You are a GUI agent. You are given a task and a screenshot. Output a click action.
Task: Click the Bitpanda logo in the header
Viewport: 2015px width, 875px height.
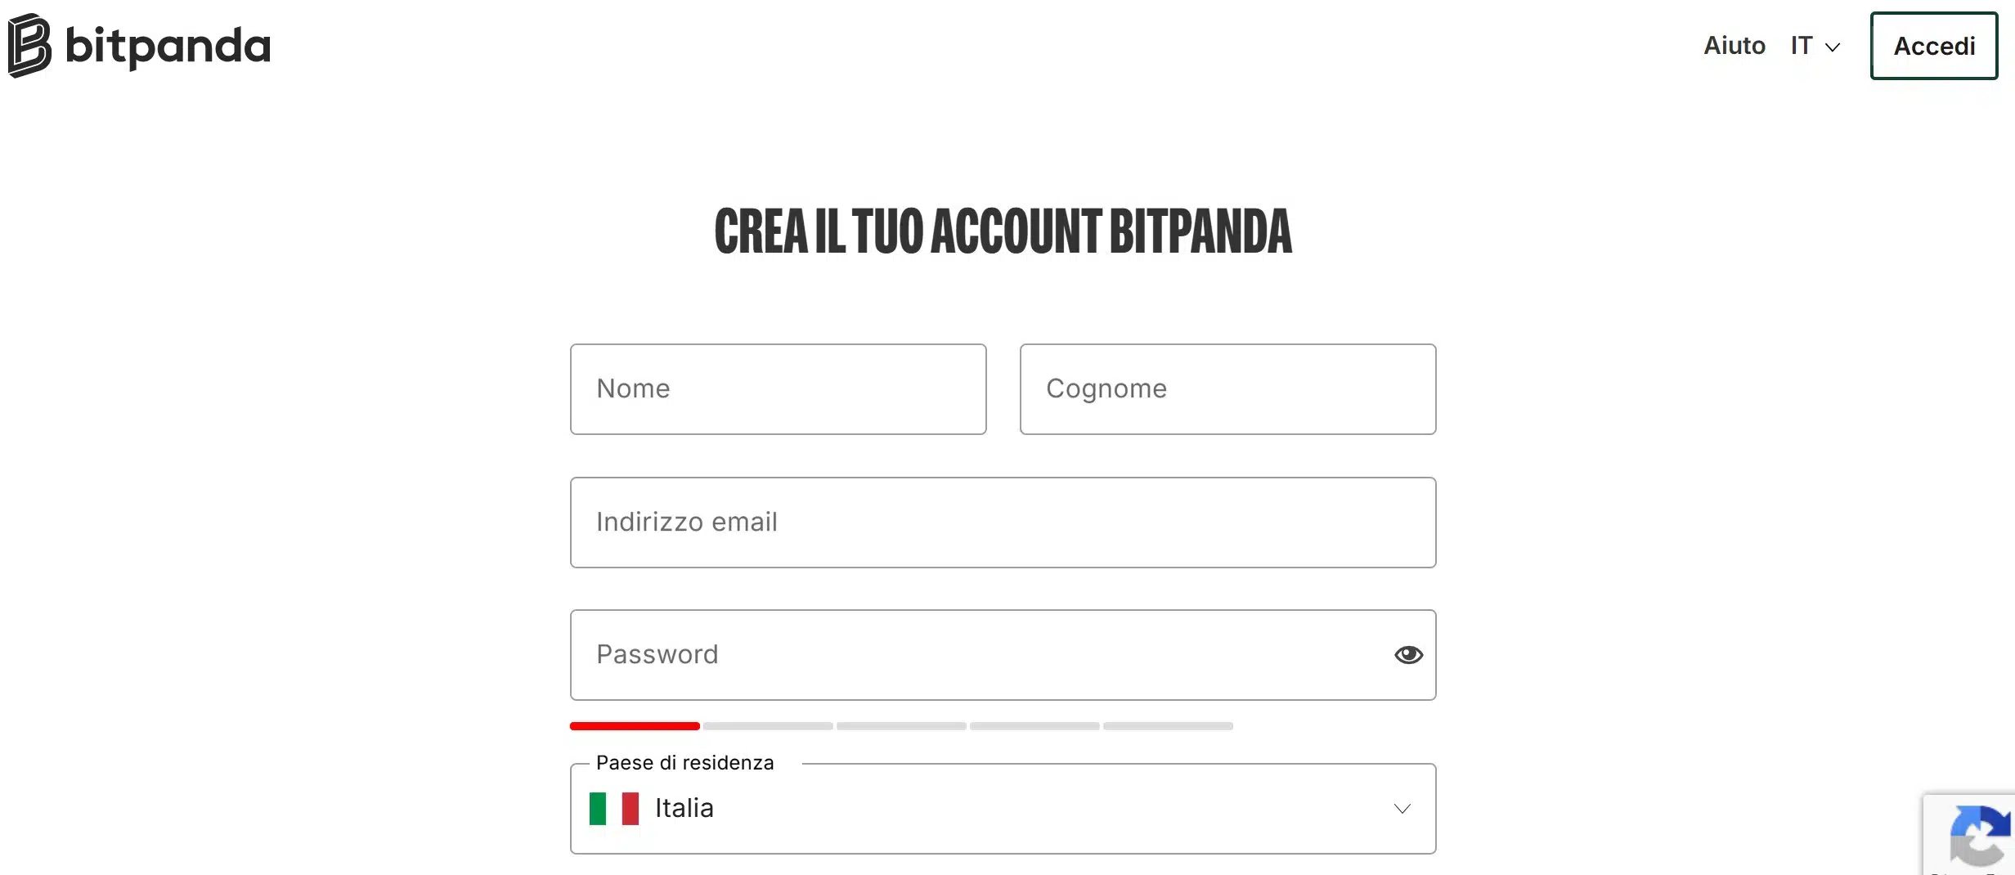139,46
